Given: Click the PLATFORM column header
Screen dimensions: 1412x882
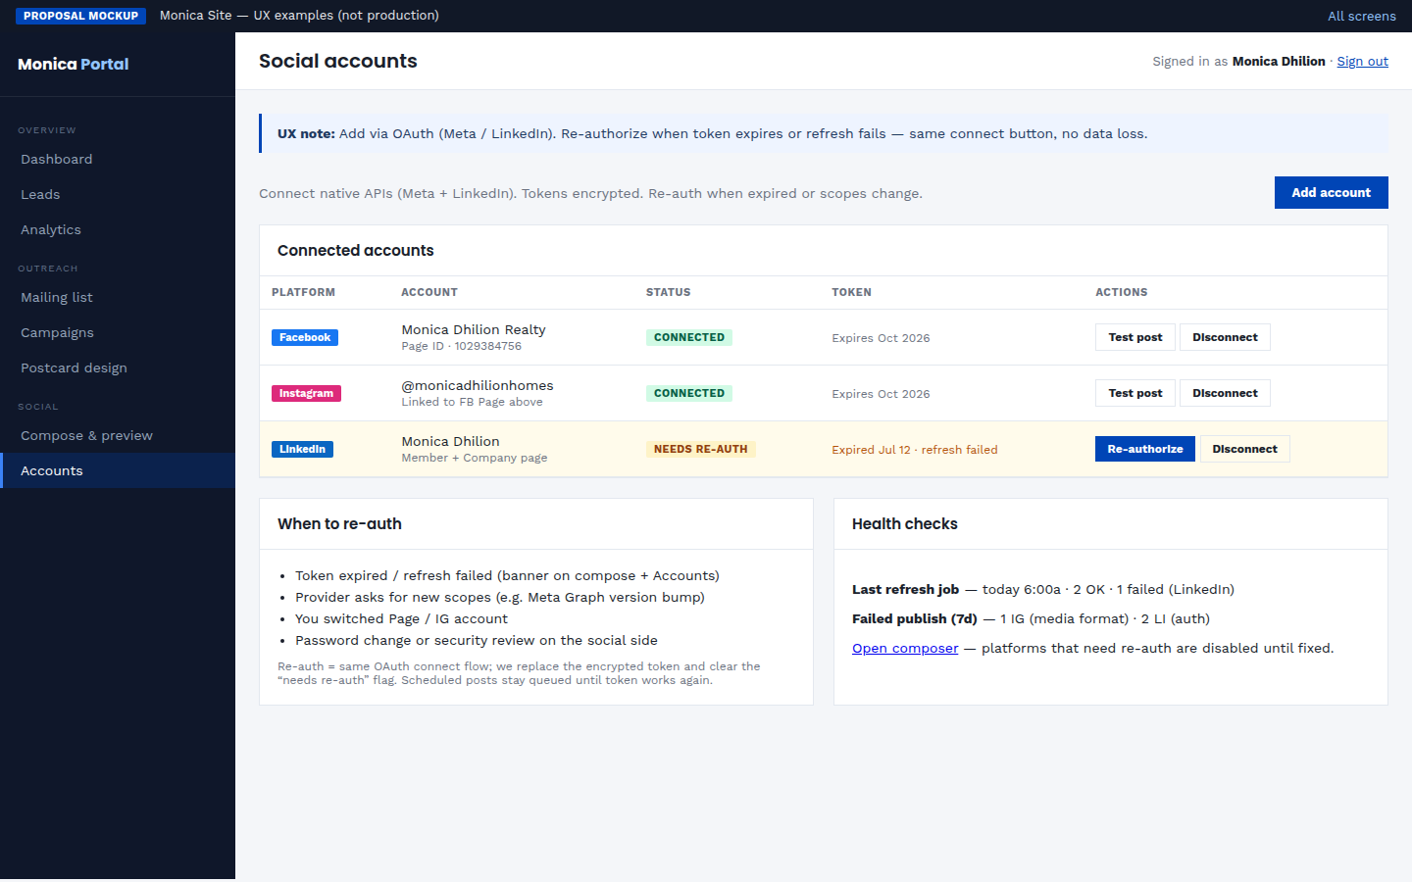Looking at the screenshot, I should (303, 292).
